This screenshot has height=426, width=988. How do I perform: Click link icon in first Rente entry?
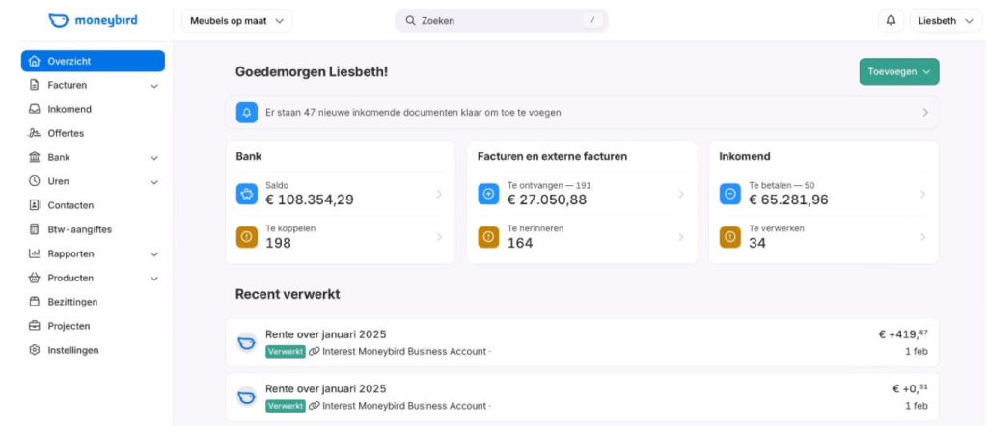[314, 352]
